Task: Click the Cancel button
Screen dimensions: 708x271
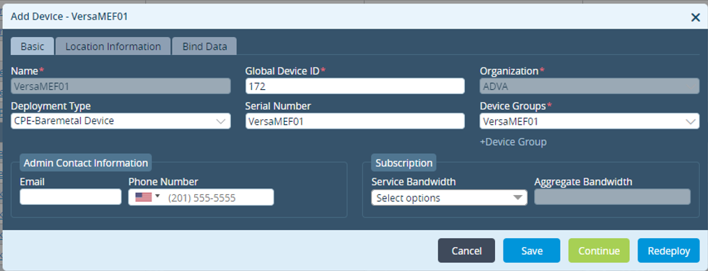Action: (x=466, y=251)
